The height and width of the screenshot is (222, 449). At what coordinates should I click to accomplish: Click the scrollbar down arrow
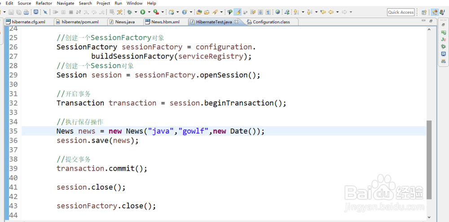coord(429,218)
